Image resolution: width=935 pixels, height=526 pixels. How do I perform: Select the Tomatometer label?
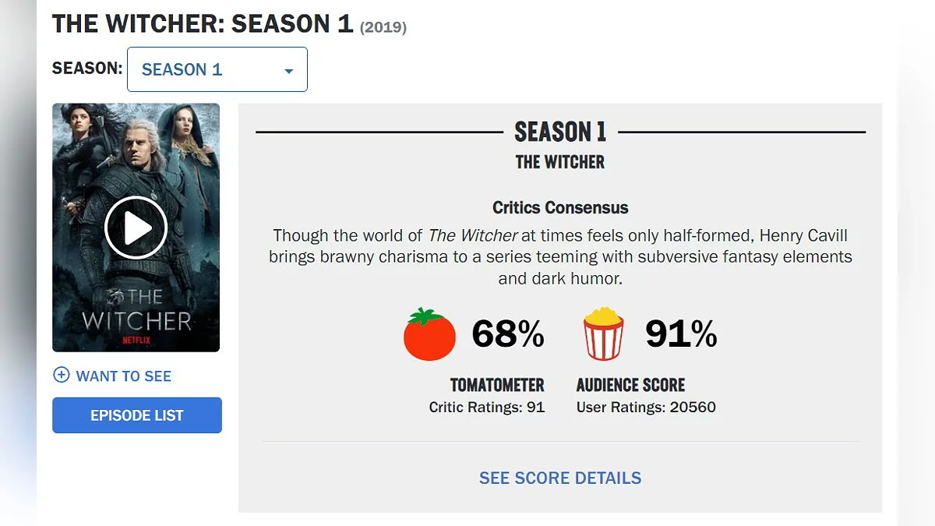[497, 385]
